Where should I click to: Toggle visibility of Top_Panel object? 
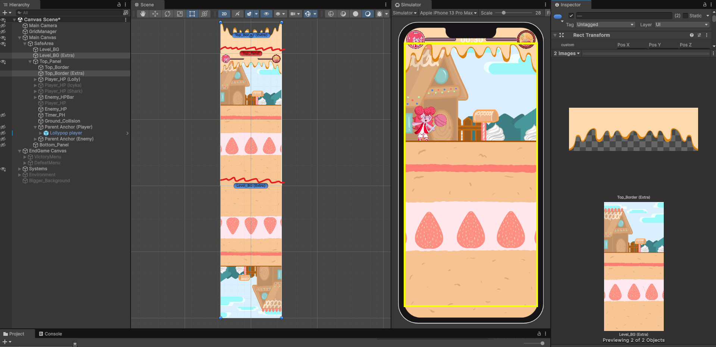point(3,61)
